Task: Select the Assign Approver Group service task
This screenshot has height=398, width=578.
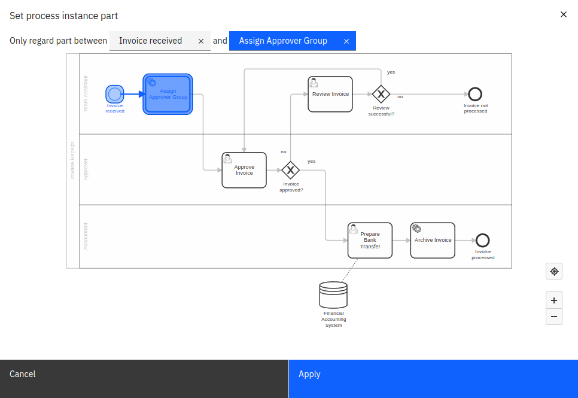Action: click(168, 94)
